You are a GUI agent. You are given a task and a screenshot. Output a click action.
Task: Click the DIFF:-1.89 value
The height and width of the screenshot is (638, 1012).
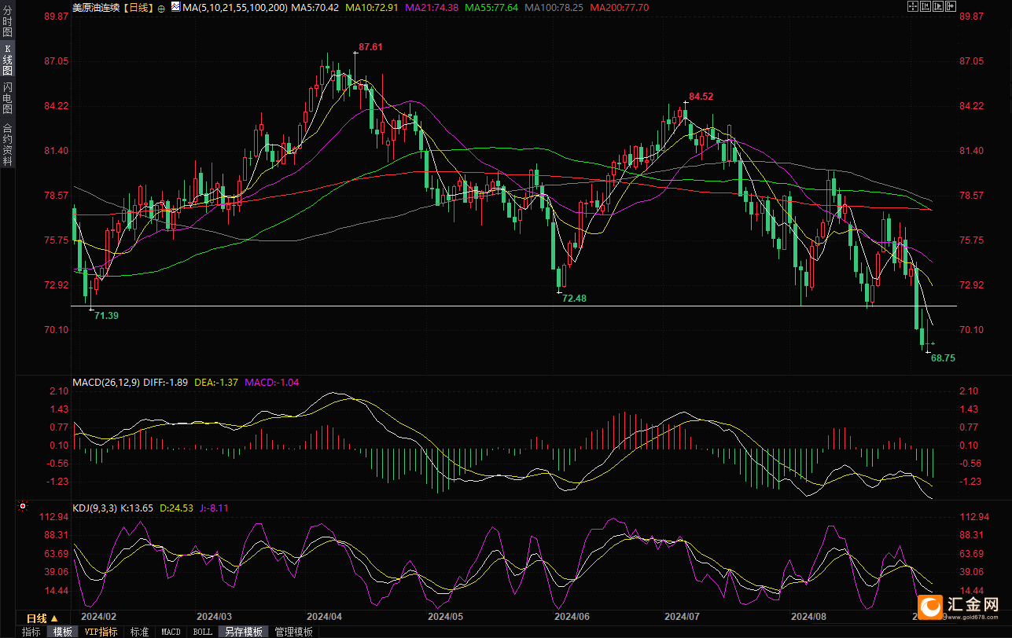pyautogui.click(x=166, y=383)
